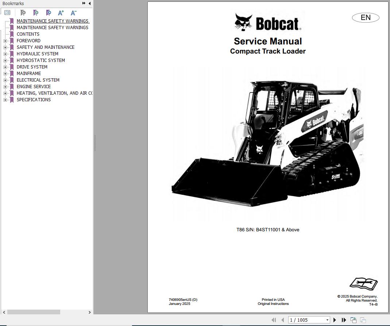Increase bookmark text size with A+
The height and width of the screenshot is (326, 390).
pyautogui.click(x=61, y=13)
